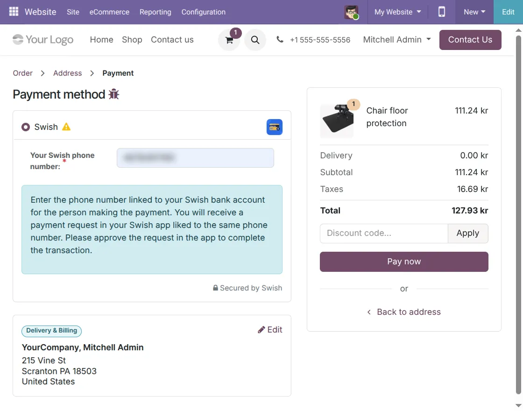This screenshot has width=523, height=411.
Task: Click the Pay now button
Action: click(404, 262)
